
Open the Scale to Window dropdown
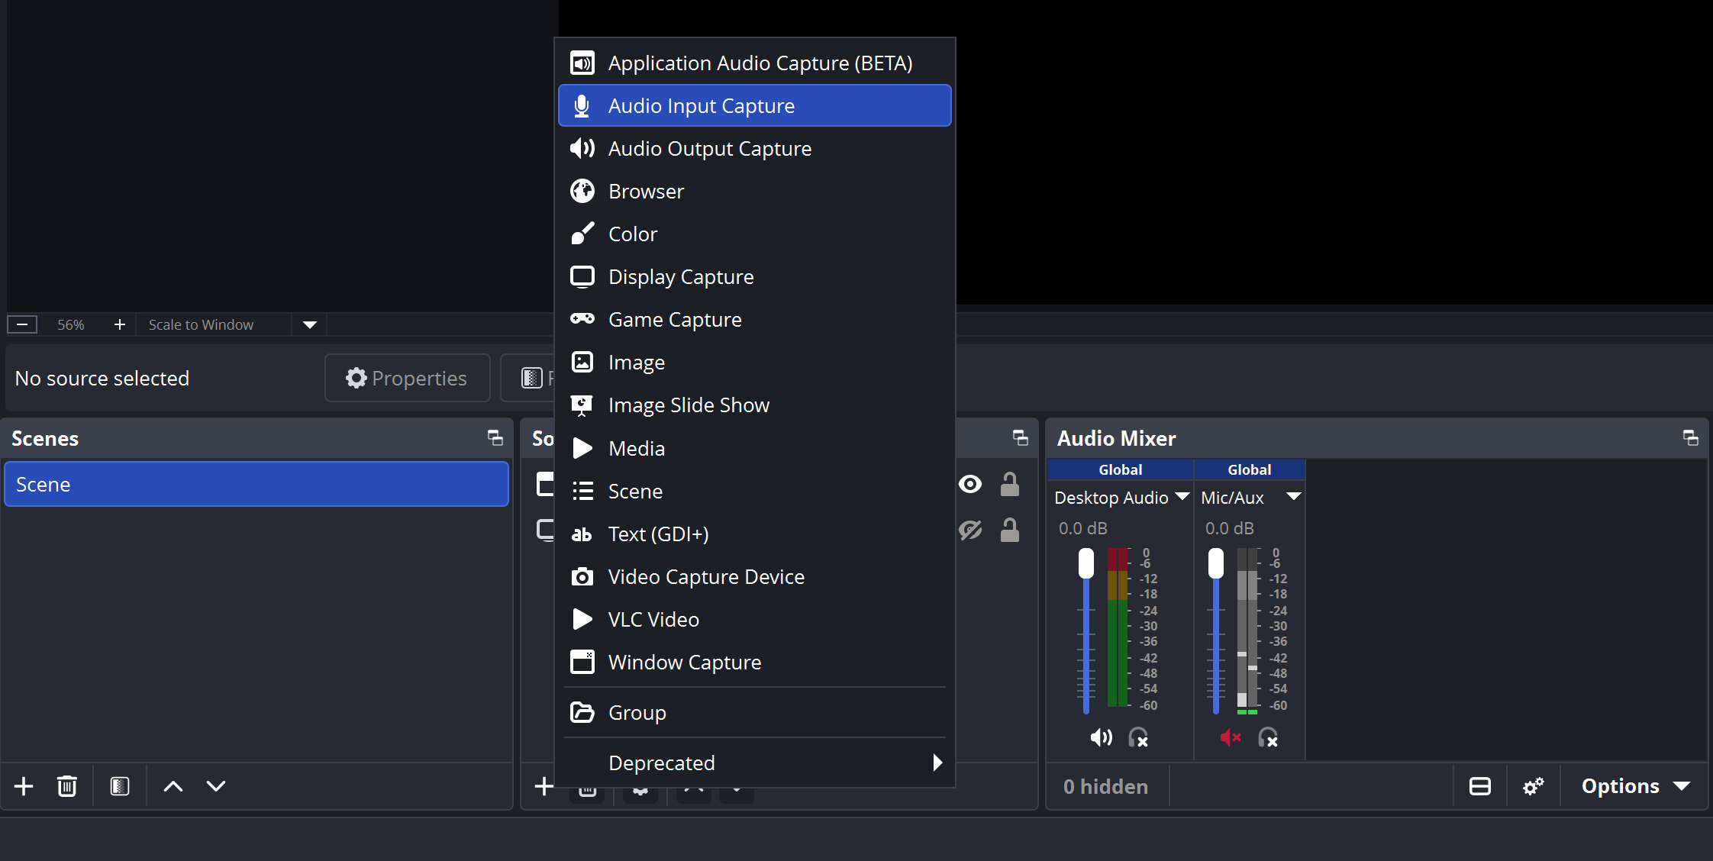click(309, 324)
